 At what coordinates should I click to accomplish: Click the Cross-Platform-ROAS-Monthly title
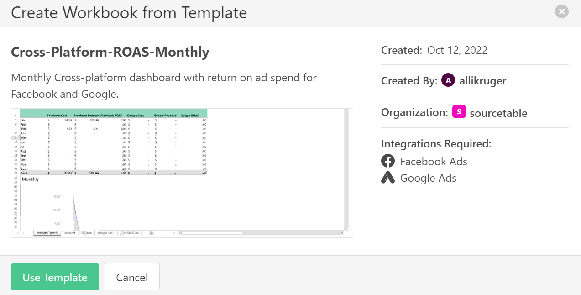click(110, 52)
